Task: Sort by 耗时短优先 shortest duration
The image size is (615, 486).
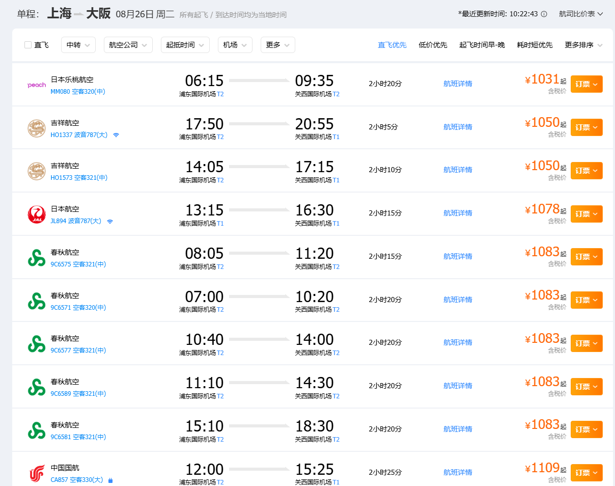Action: 535,45
